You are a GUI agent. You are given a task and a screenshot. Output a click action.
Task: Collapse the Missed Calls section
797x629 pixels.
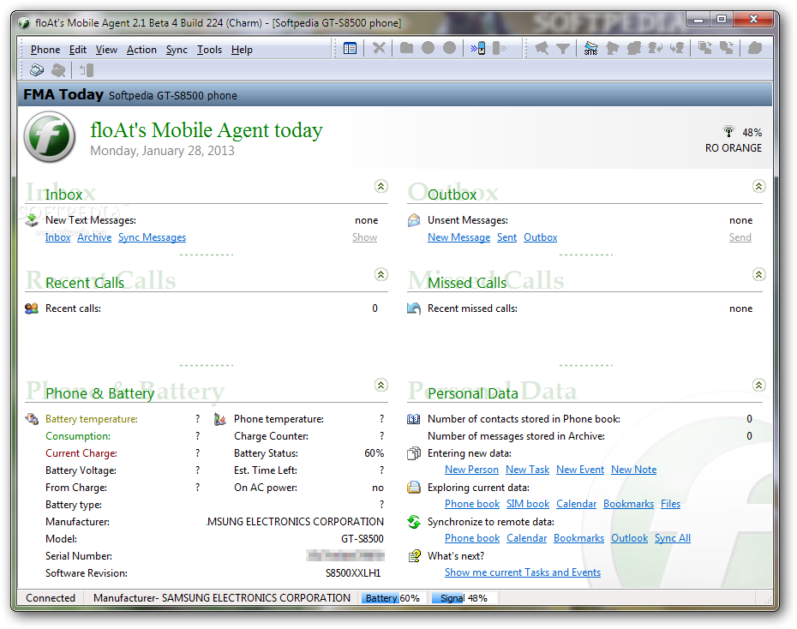759,275
